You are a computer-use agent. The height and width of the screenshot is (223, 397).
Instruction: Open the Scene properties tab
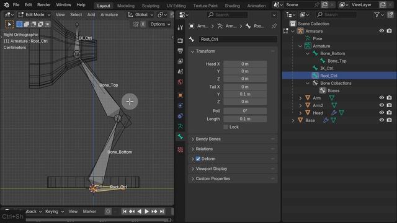click(x=181, y=72)
